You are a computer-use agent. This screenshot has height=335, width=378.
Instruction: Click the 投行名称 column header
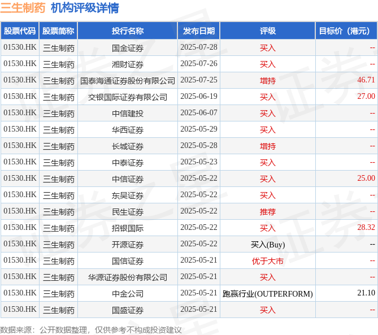pos(128,31)
